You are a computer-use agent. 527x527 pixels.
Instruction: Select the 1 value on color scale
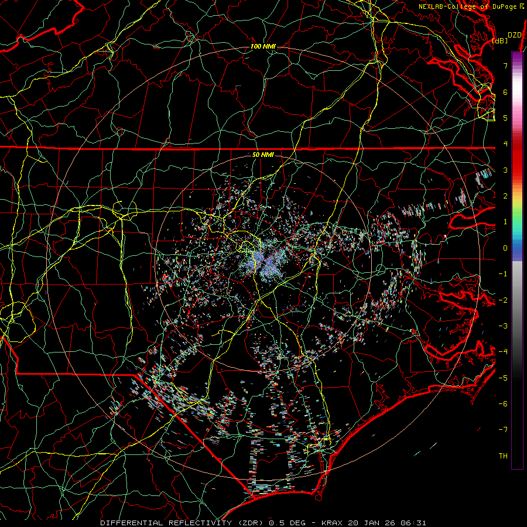505,221
